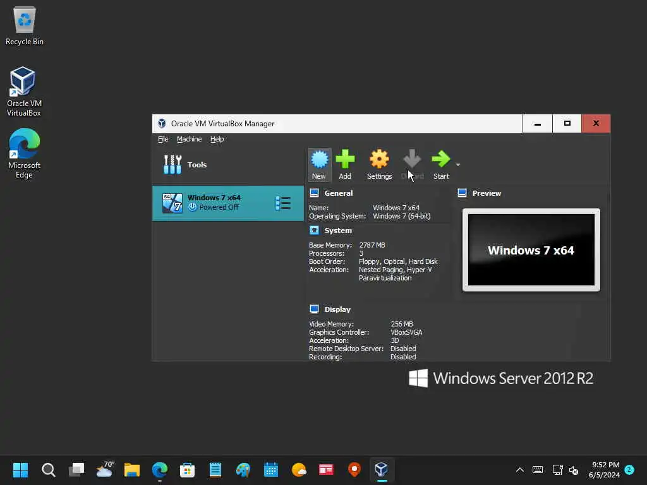Click the Preview section header

[487, 193]
